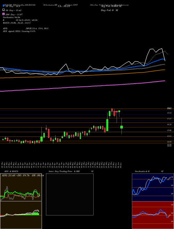The image size is (174, 229).
Task: Click the 16.32 price axis label
Action: click(169, 125)
